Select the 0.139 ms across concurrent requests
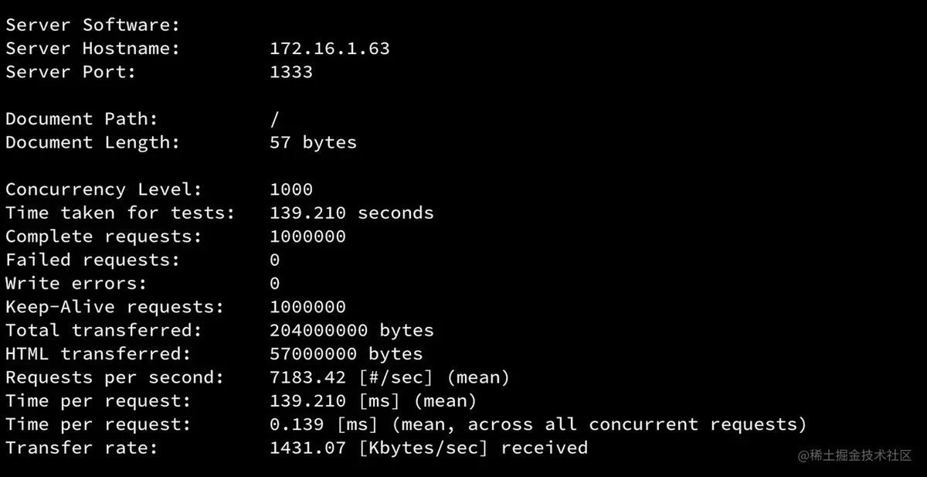 click(538, 424)
